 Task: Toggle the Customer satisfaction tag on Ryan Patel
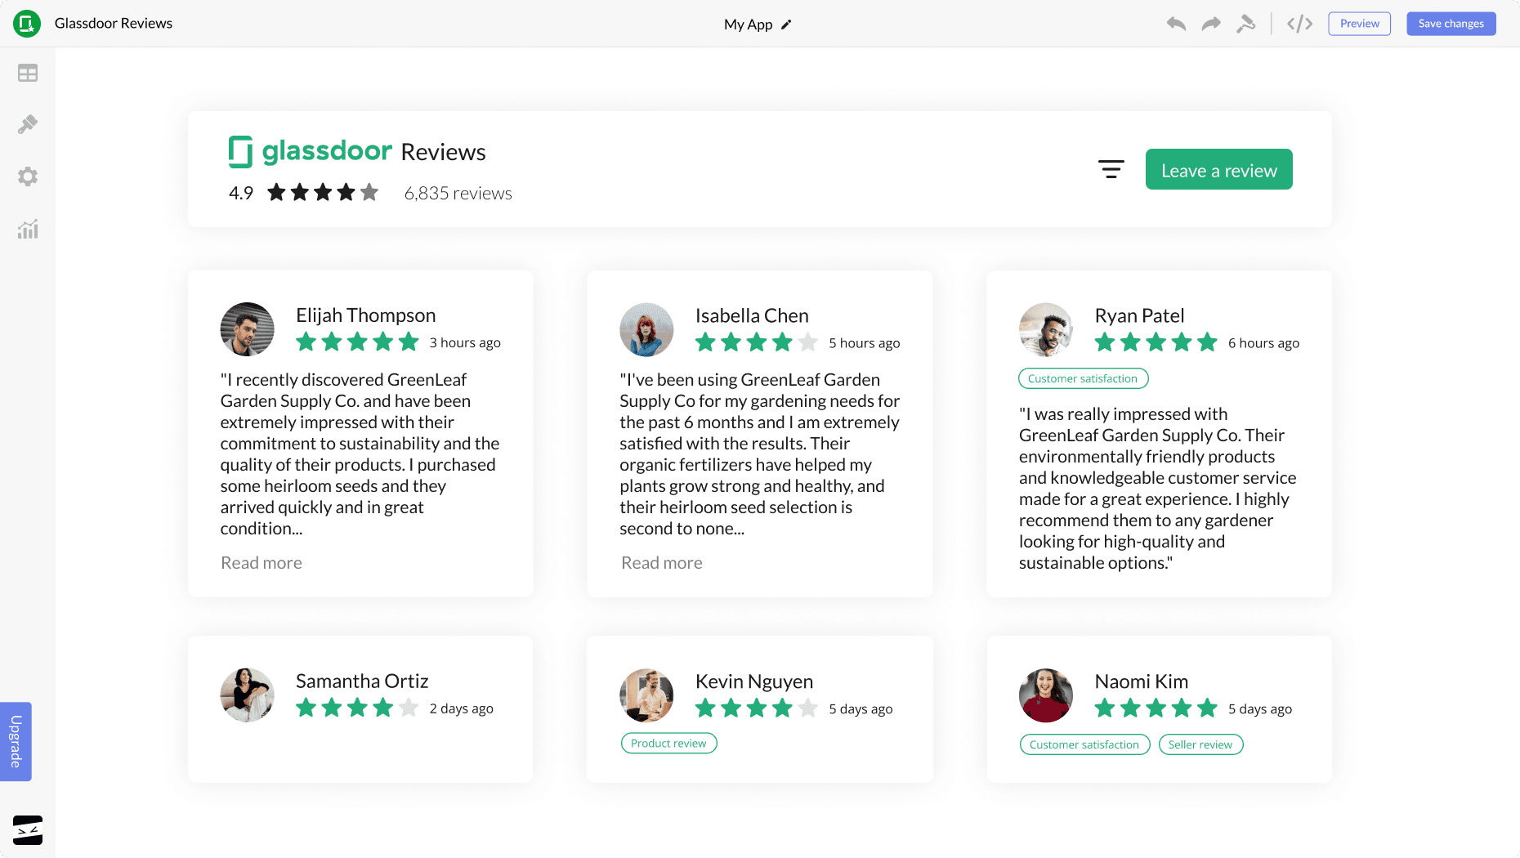tap(1083, 378)
